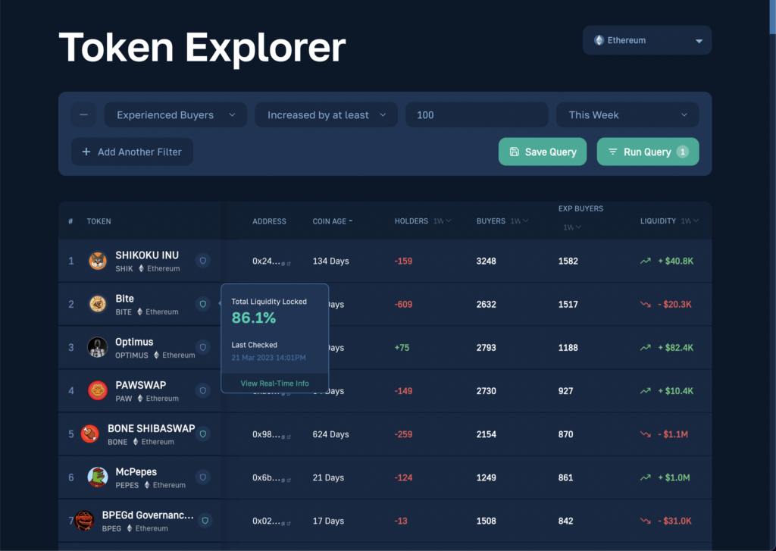Click the filter value field containing 100
776x551 pixels.
coord(477,115)
